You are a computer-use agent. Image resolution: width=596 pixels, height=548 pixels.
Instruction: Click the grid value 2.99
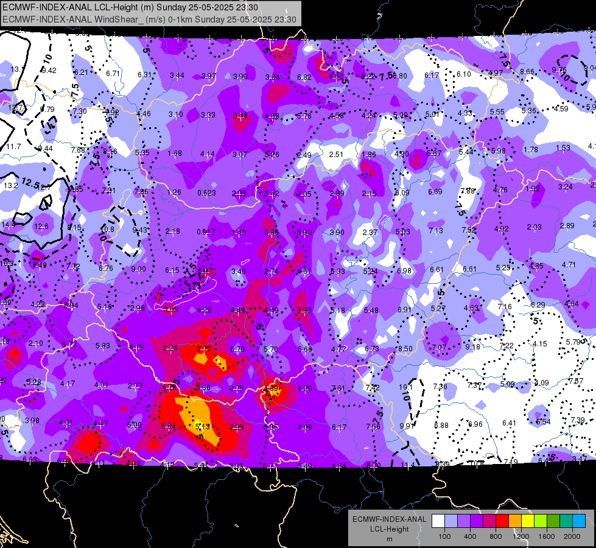pos(236,427)
